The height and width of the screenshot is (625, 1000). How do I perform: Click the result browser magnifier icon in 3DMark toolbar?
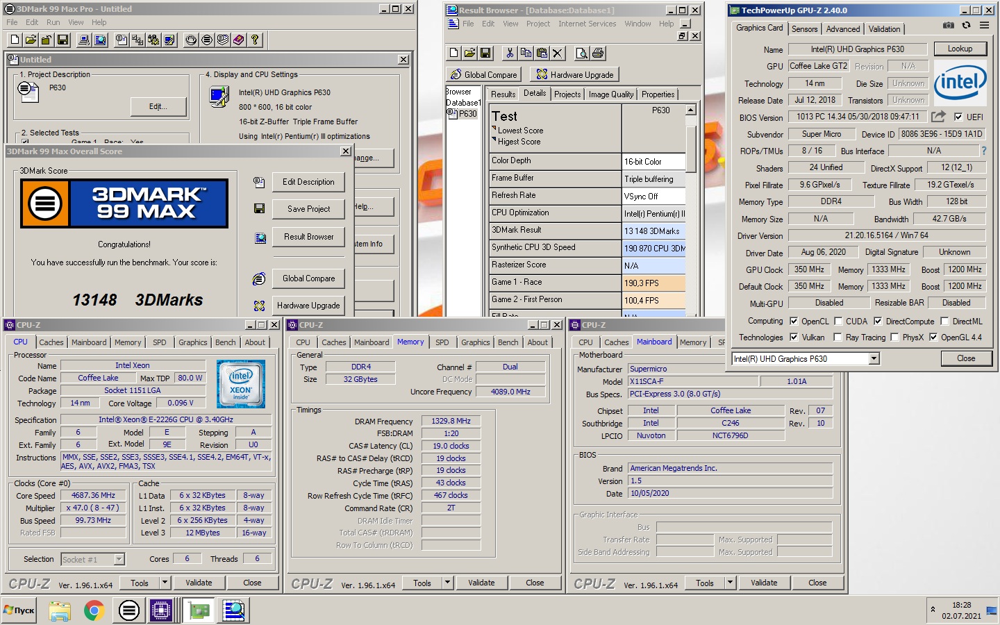click(x=101, y=40)
